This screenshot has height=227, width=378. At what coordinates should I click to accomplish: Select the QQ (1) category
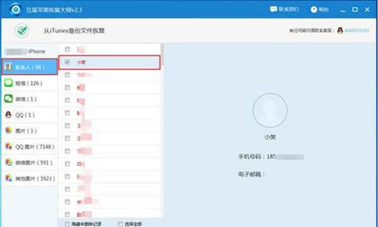30,115
